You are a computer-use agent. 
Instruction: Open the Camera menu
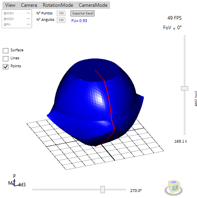(x=29, y=5)
